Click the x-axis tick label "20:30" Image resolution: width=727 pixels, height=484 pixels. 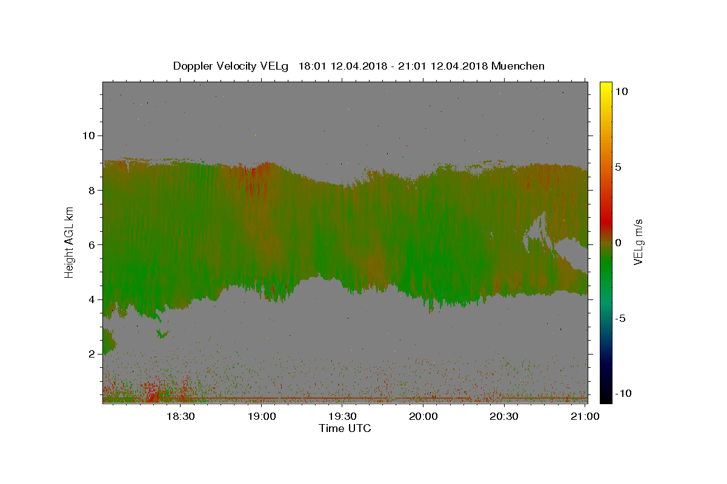(x=504, y=416)
